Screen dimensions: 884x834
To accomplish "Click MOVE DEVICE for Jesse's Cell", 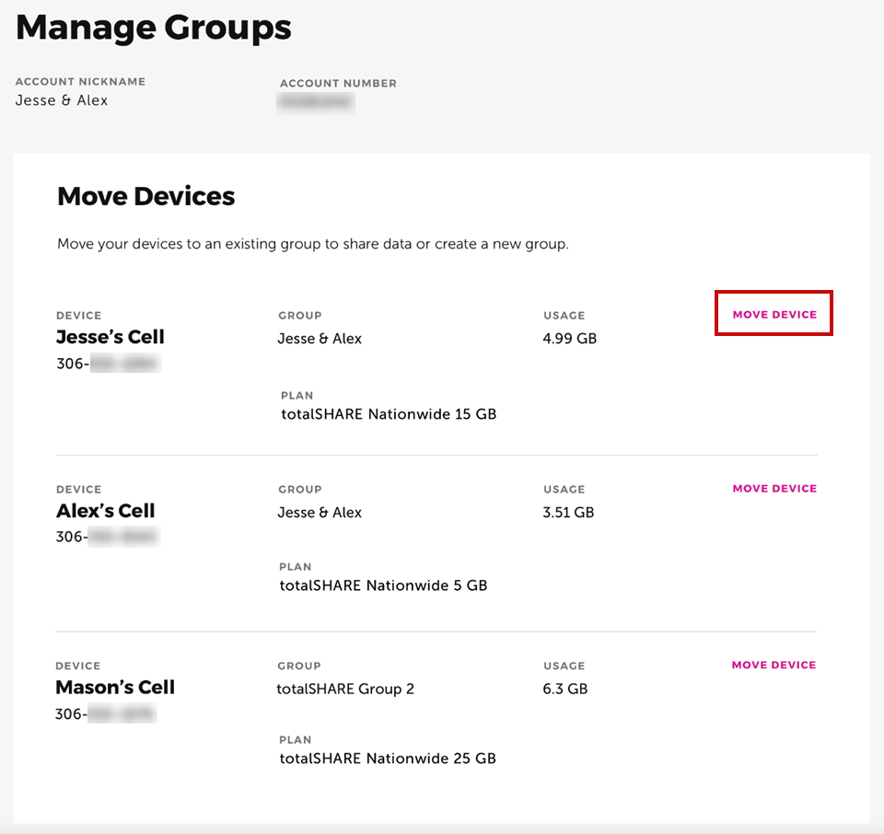I will (773, 313).
